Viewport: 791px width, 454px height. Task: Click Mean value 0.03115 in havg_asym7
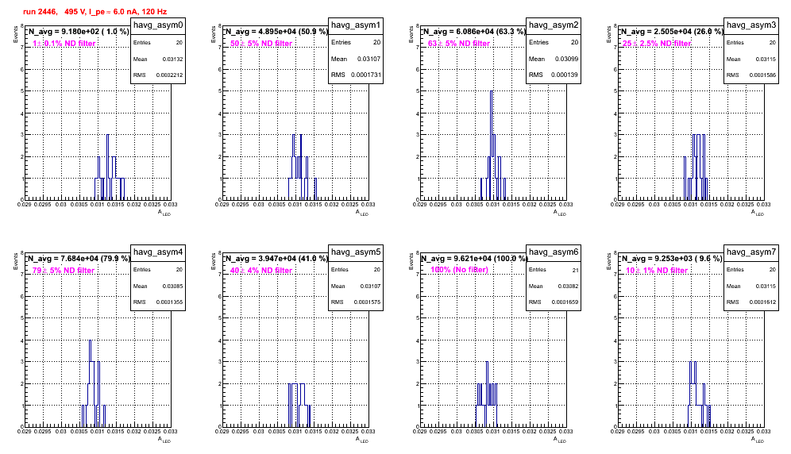click(766, 286)
